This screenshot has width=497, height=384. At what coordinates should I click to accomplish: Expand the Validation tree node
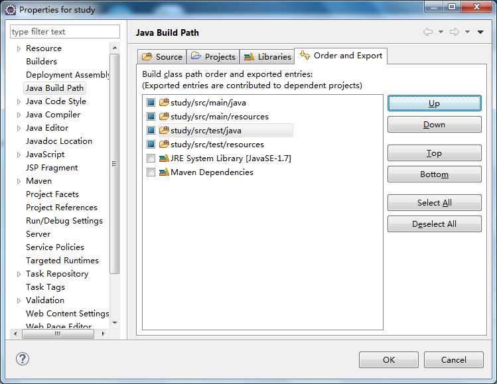point(19,300)
